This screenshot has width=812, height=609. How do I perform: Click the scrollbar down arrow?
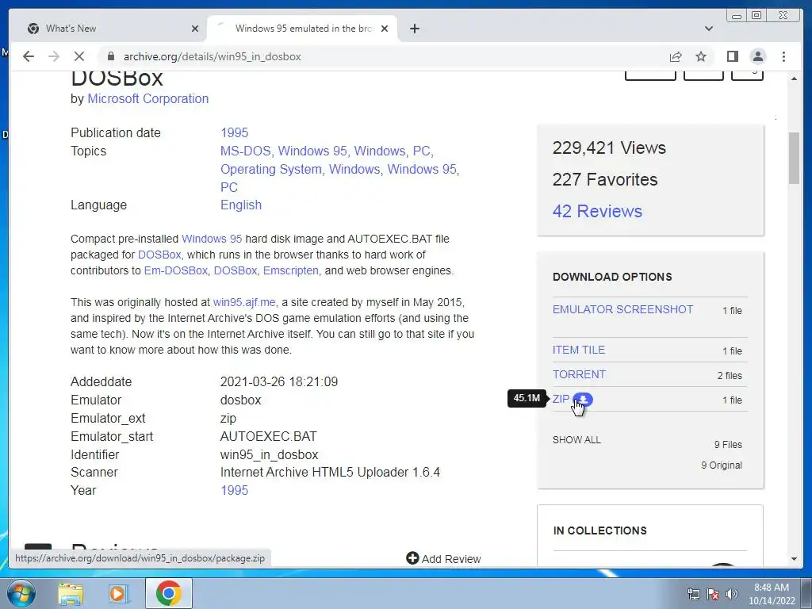(x=794, y=559)
